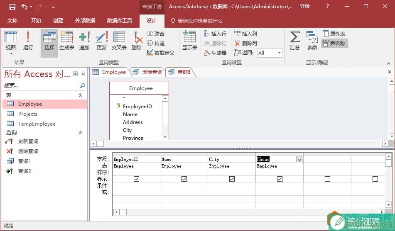Image resolution: width=395 pixels, height=231 pixels.
Task: Toggle Totals (汇总) sigma icon
Action: 295,41
